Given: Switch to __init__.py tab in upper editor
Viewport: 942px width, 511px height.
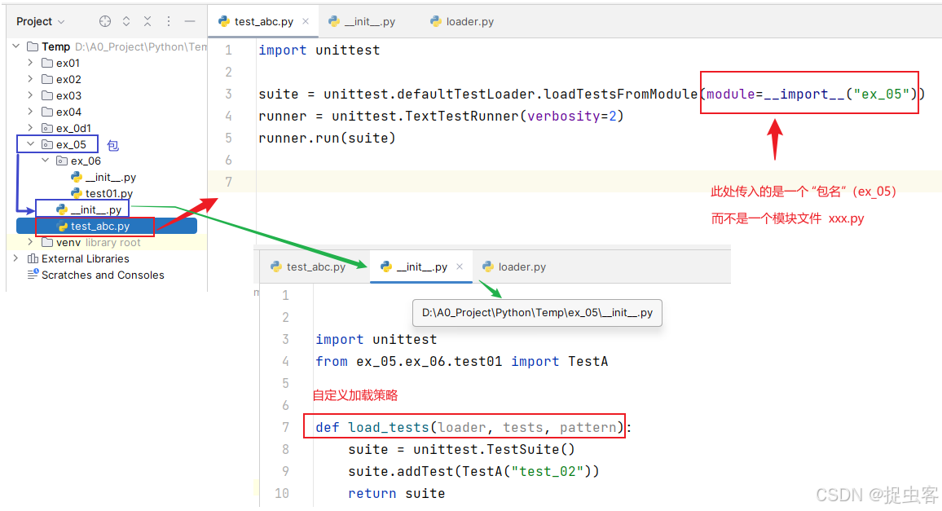Looking at the screenshot, I should tap(362, 22).
